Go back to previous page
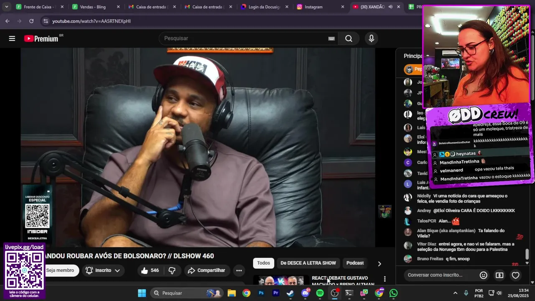The image size is (535, 301). (x=8, y=21)
